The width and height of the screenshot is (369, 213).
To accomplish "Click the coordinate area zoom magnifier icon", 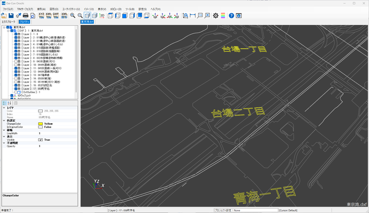I will [186, 15].
